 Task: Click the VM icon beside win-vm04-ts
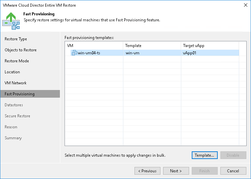(74, 53)
